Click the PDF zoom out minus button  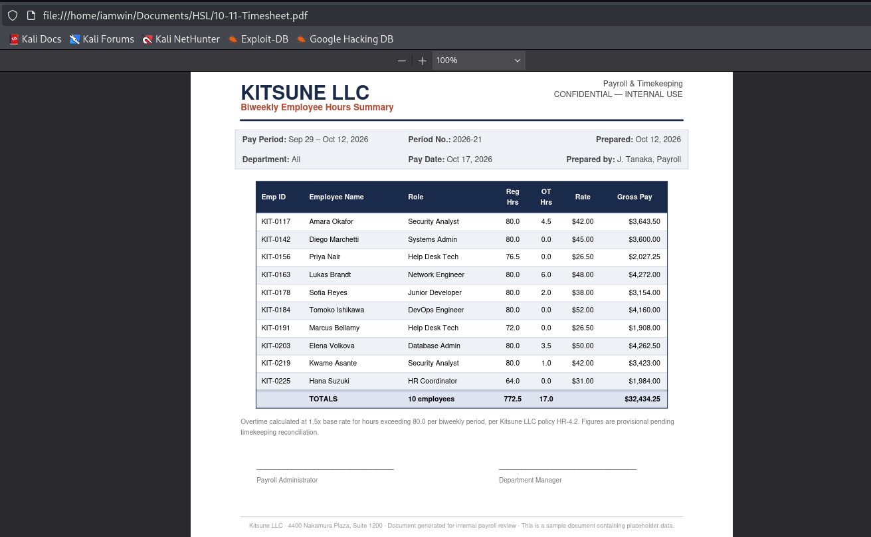click(x=402, y=60)
